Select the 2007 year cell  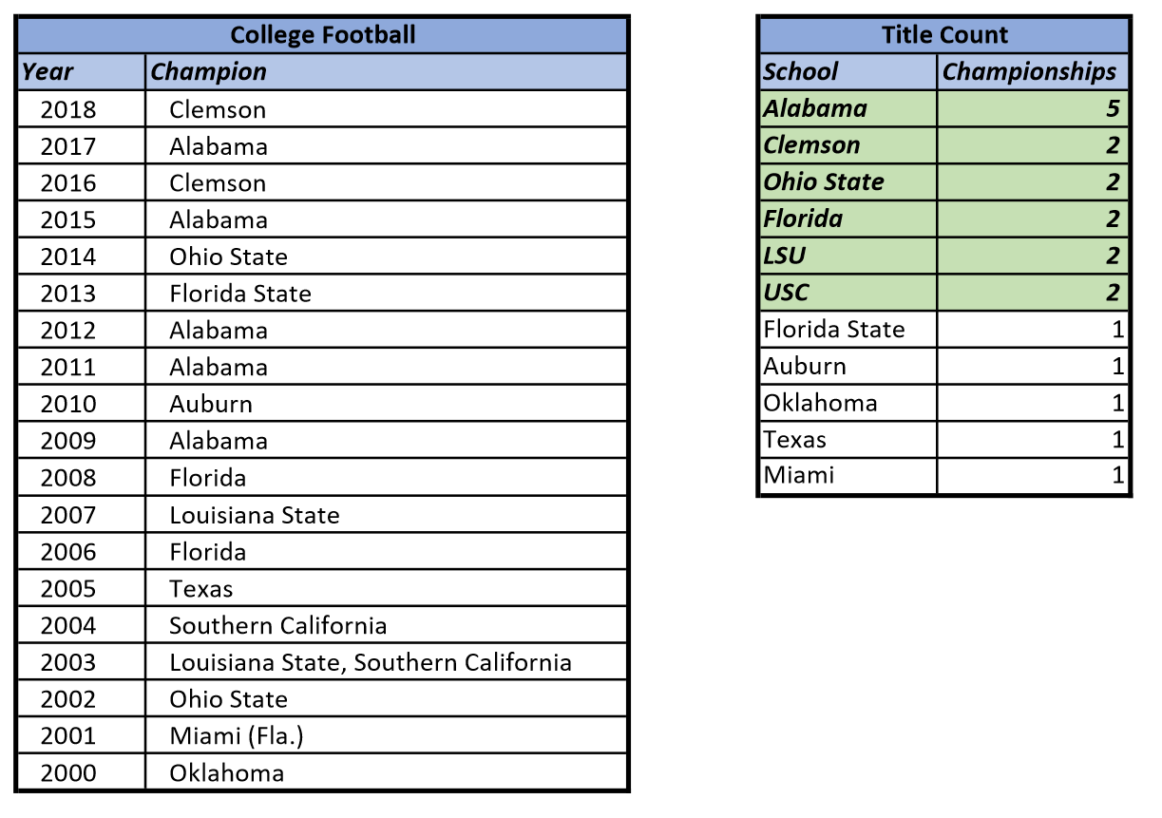pos(68,515)
